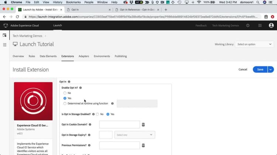Viewport: 277px width, 155px height.
Task: Click the Launch header navigation link
Action: tap(58, 25)
